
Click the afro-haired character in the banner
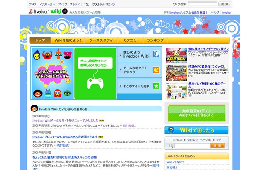pos(38,93)
